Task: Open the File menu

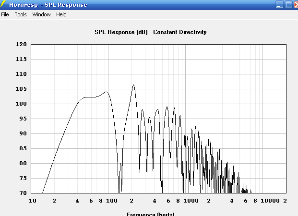Action: click(x=5, y=14)
